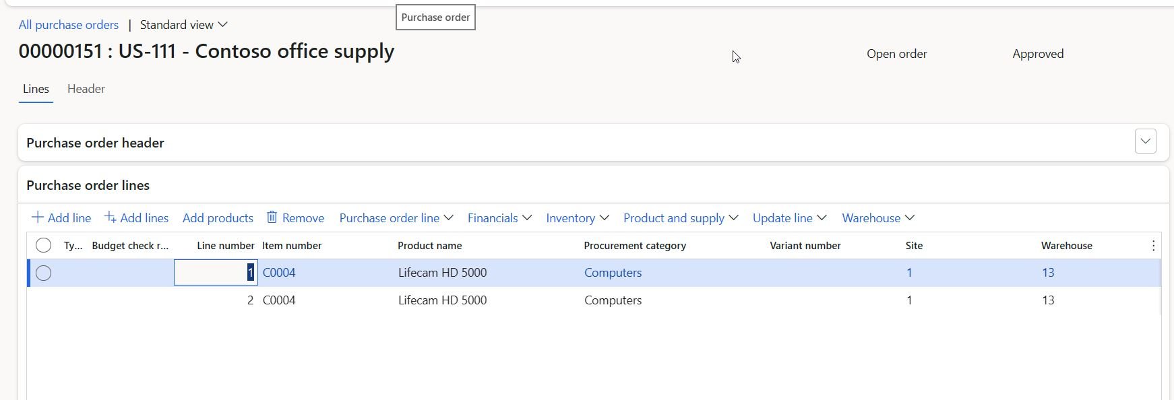Image resolution: width=1174 pixels, height=400 pixels.
Task: Open grid column options three-dot icon
Action: tap(1153, 246)
